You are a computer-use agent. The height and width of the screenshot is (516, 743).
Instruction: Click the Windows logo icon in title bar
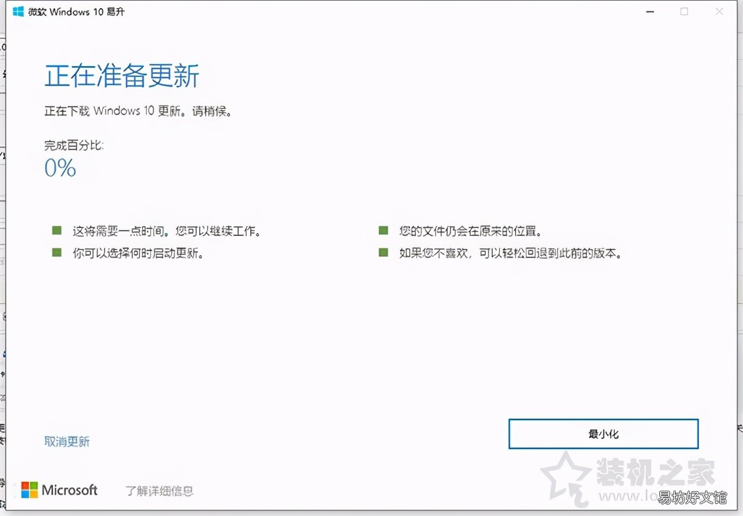19,12
